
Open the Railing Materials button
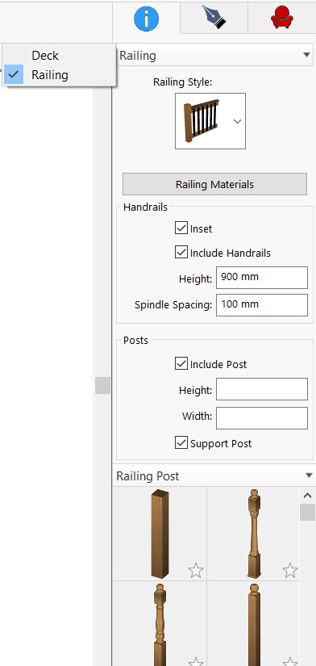[214, 184]
